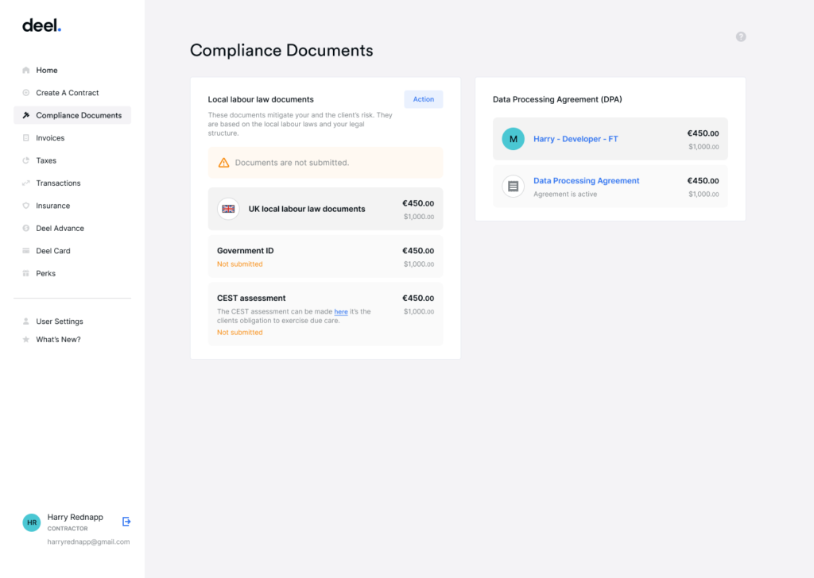Go to Home in sidebar
Viewport: 814px width, 578px height.
(x=72, y=70)
